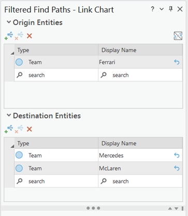The width and height of the screenshot is (188, 216).
Task: Collapse the Origin Entities section
Action: coord(9,22)
